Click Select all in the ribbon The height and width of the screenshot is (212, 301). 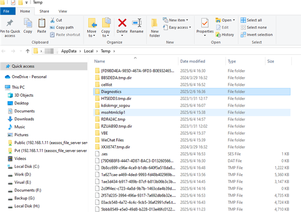click(x=251, y=20)
